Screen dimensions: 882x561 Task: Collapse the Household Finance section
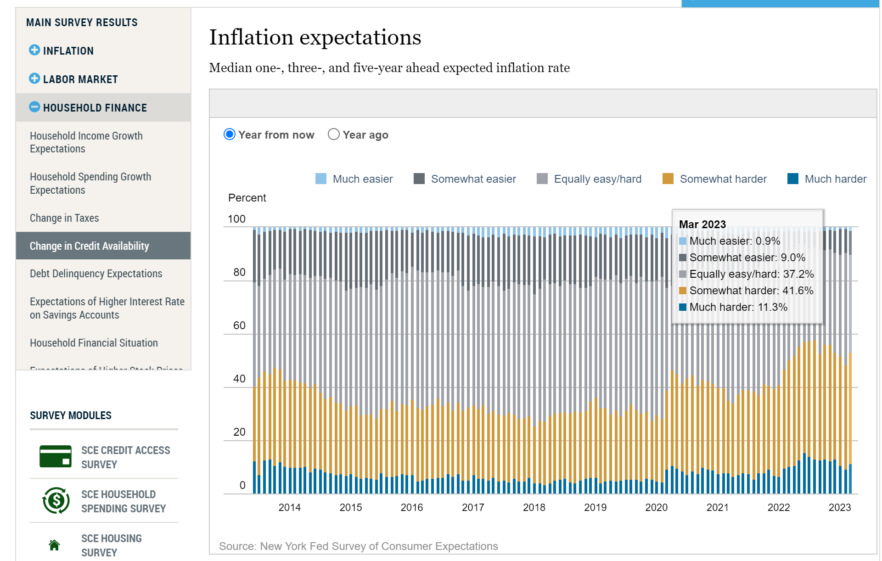pyautogui.click(x=34, y=107)
